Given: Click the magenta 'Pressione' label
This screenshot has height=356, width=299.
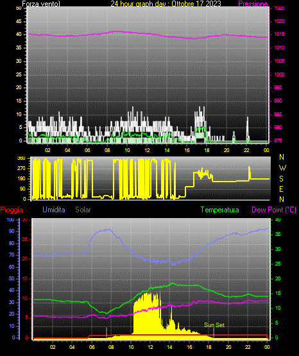Looking at the screenshot, I should 253,4.
